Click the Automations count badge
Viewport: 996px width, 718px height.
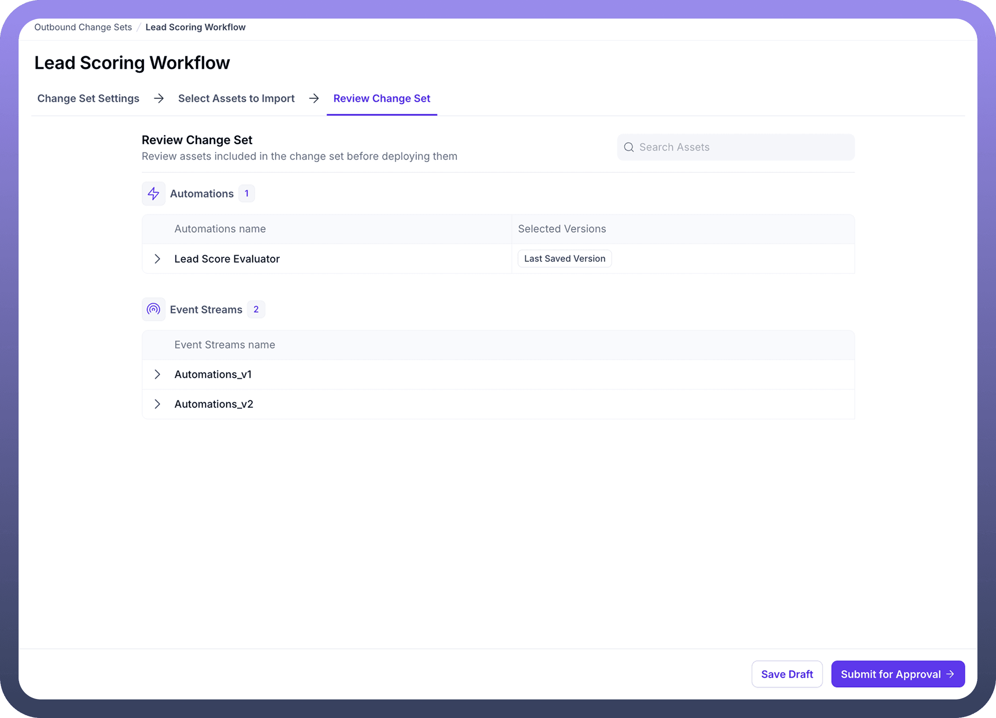tap(247, 194)
